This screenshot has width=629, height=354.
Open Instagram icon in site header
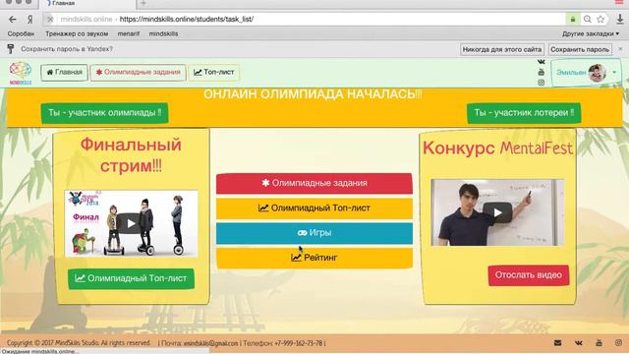pos(542,83)
